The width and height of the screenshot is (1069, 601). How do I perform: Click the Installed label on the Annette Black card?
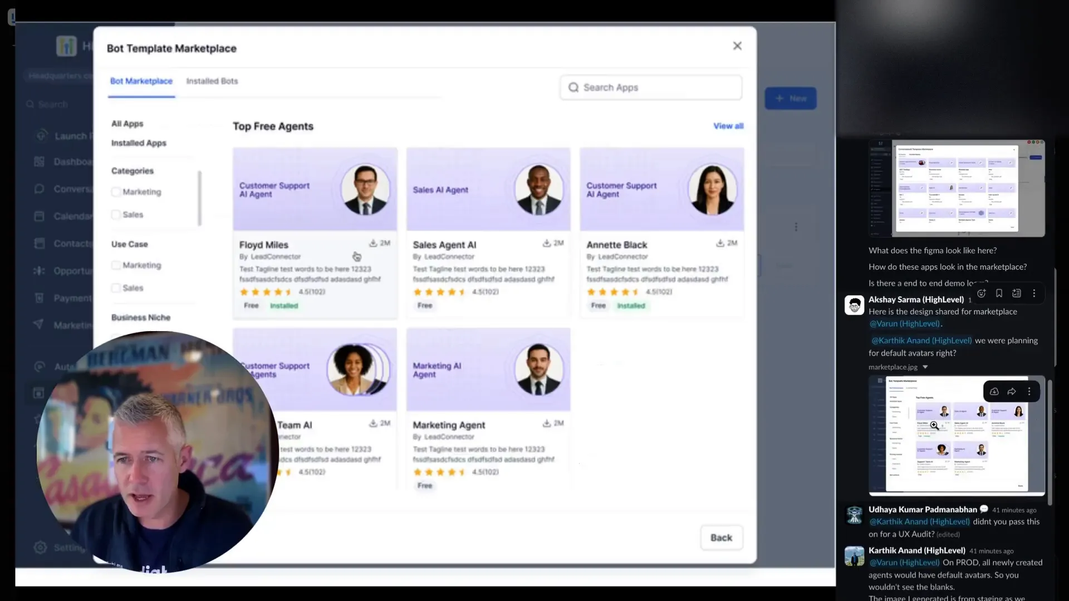tap(631, 306)
